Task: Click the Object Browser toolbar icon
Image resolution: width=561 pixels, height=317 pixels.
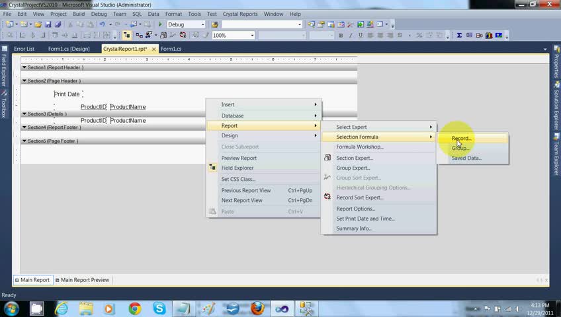Action: (341, 24)
